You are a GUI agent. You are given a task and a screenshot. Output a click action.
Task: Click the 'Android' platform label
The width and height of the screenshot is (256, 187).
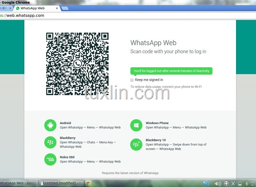coord(65,123)
